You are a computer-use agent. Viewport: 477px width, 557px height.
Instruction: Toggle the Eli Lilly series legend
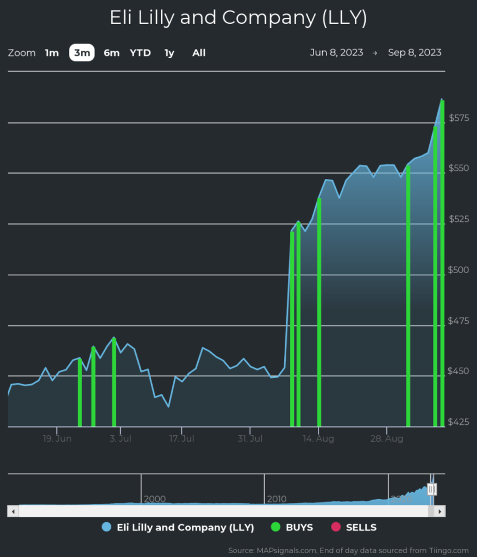pyautogui.click(x=185, y=527)
